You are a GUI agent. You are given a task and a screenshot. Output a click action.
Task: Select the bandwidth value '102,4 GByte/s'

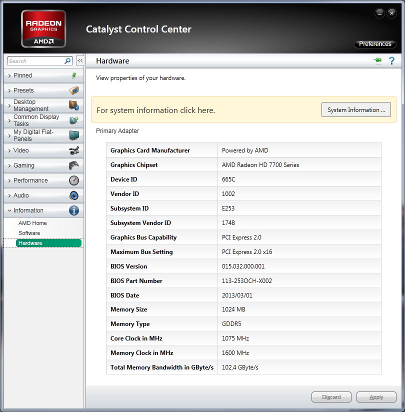[240, 367]
